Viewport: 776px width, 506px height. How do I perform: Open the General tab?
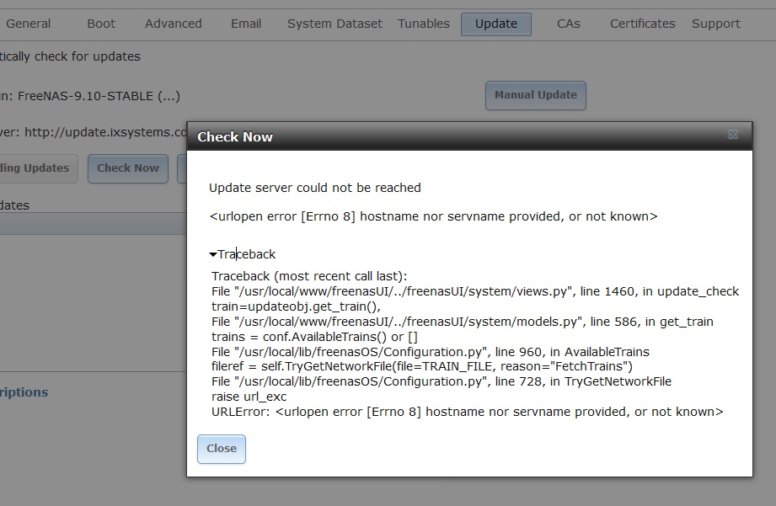coord(28,24)
